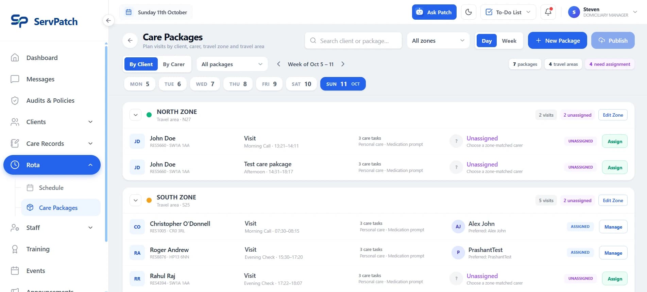Select the WED 7 day tab
This screenshot has width=647, height=292.
tap(205, 84)
